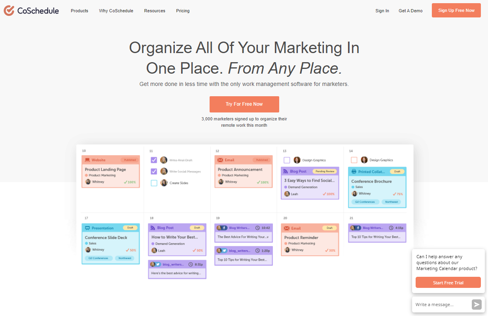Screen dimensions: 488x316
Task: Click 'Product Reminder' card title
Action: pyautogui.click(x=301, y=238)
